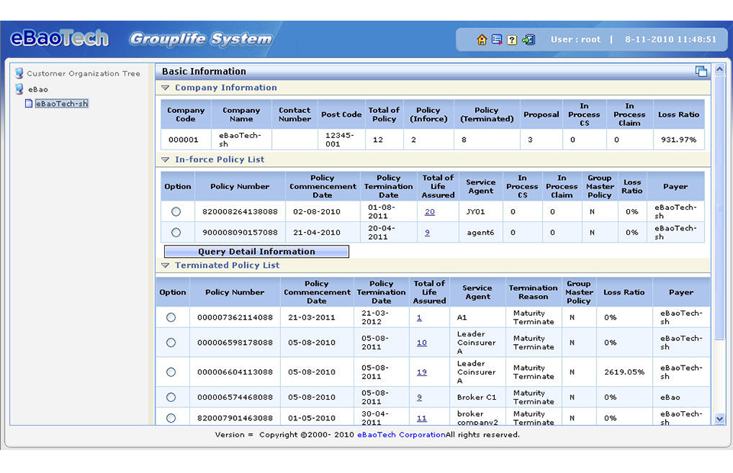The height and width of the screenshot is (473, 733).
Task: Click commencement date 21-03-2011 cell
Action: [317, 317]
